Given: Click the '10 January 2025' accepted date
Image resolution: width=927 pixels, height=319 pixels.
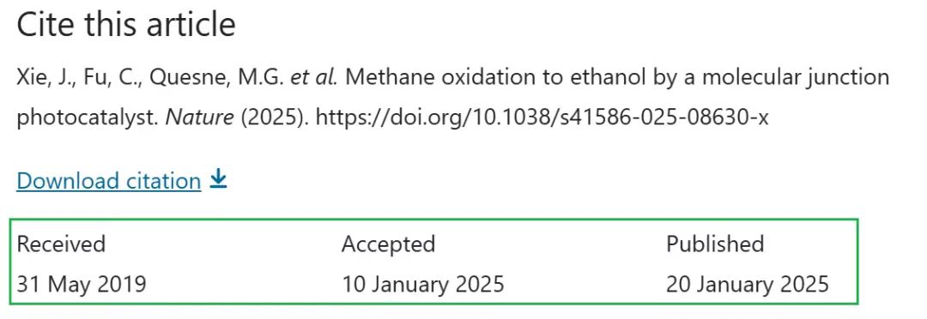Looking at the screenshot, I should point(422,284).
